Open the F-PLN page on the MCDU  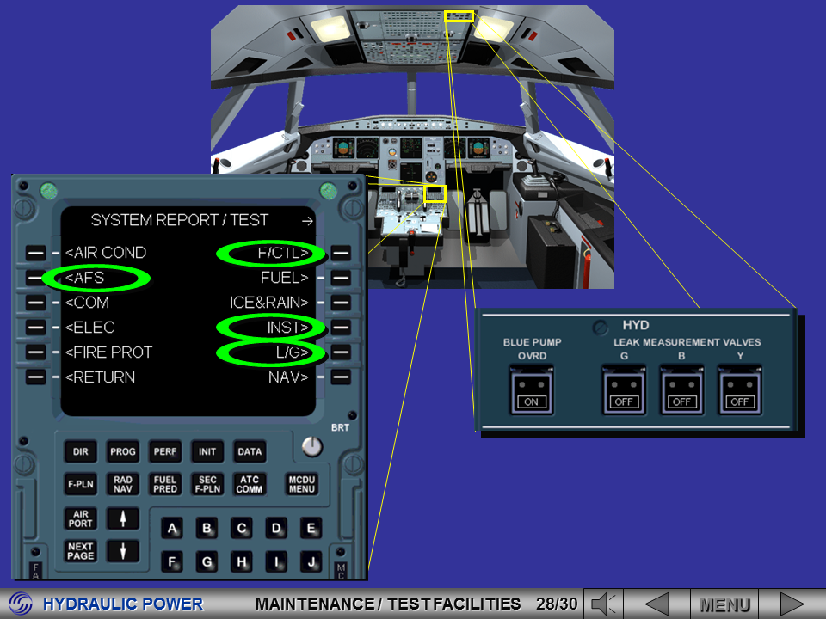[x=80, y=484]
